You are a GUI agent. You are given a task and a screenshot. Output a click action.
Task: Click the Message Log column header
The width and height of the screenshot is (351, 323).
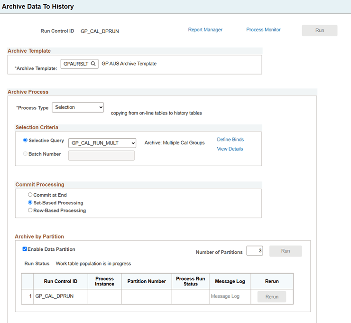tap(230, 281)
